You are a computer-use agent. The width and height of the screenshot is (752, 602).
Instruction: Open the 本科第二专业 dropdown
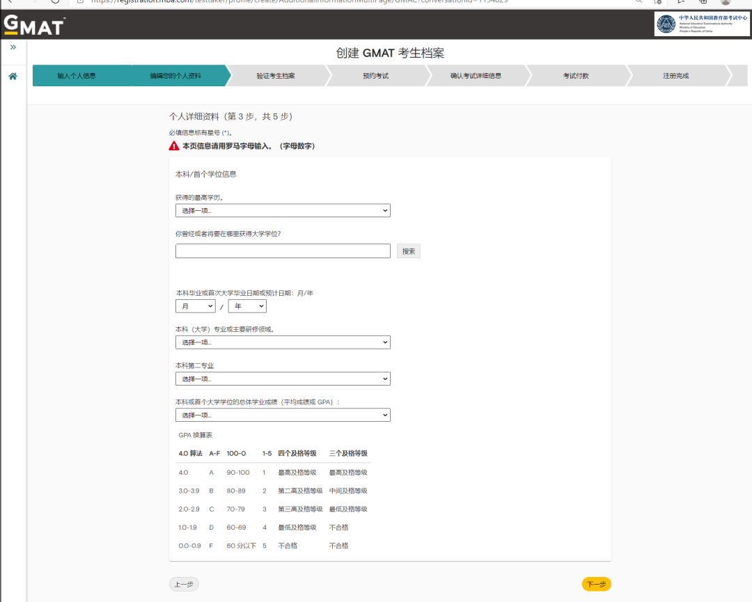tap(283, 379)
